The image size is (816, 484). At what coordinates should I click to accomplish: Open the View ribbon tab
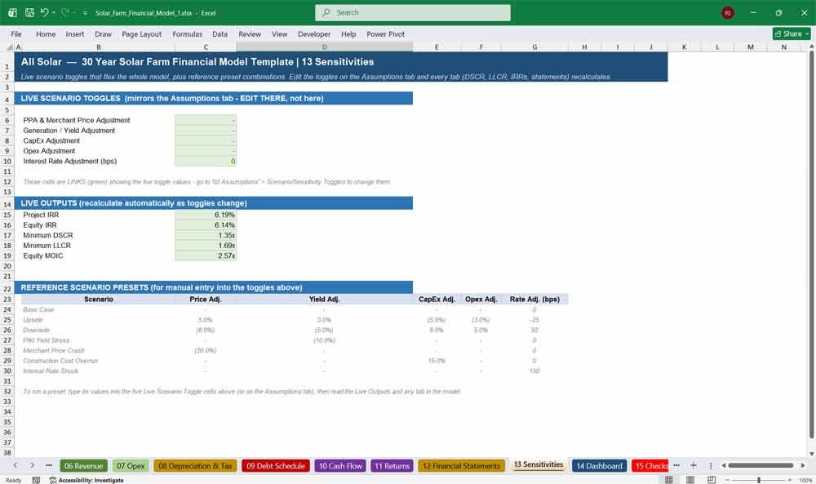click(x=279, y=33)
